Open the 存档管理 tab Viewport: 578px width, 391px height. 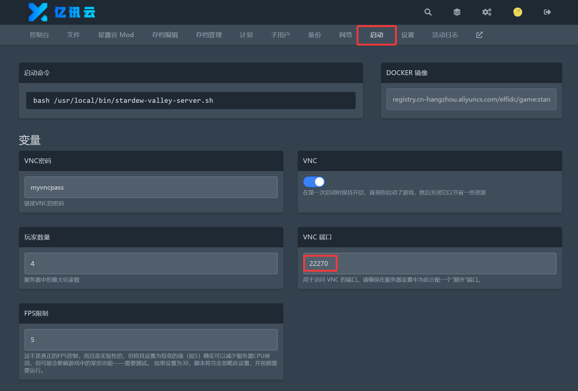point(209,35)
